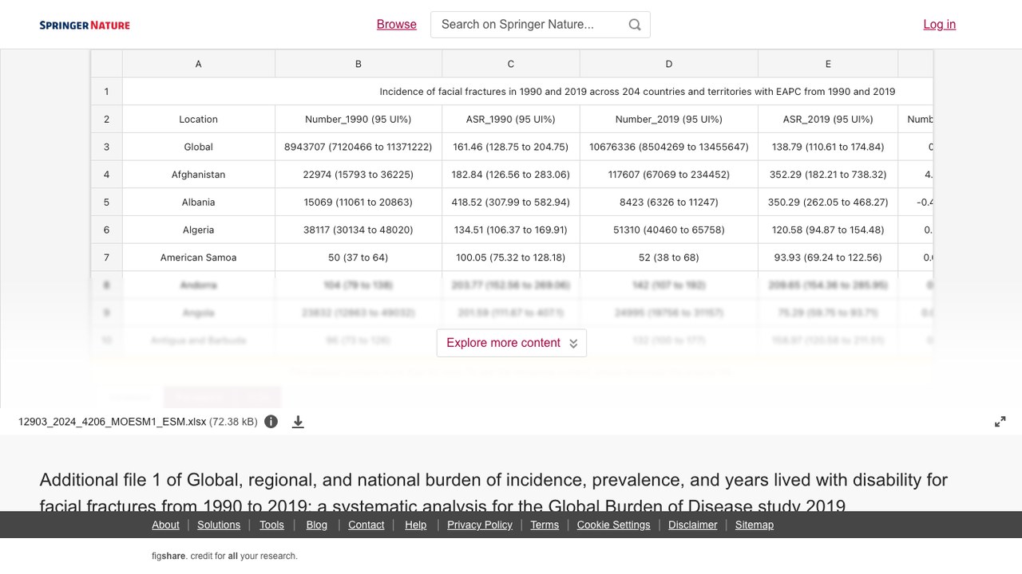This screenshot has width=1022, height=574.
Task: Open the Disclaimer footer link
Action: point(693,525)
